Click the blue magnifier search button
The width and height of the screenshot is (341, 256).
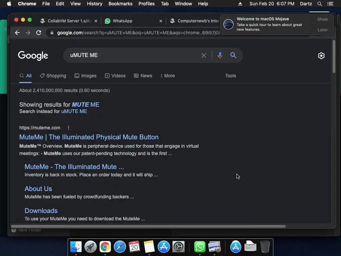(x=233, y=55)
